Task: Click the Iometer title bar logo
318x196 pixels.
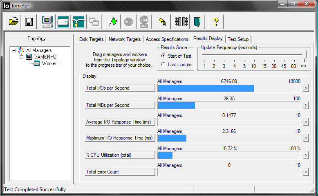Action: pos(7,6)
